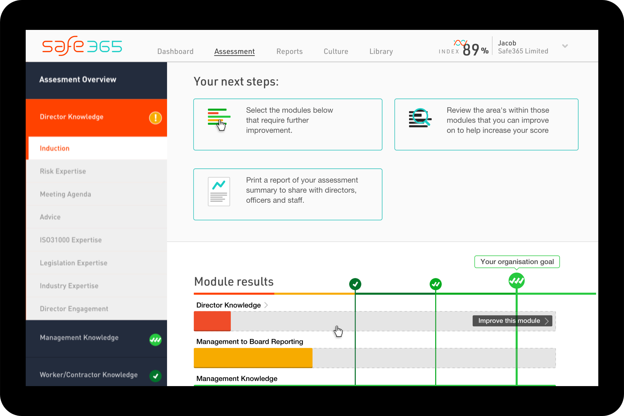
Task: Click the double-check milestone marker
Action: click(x=435, y=284)
